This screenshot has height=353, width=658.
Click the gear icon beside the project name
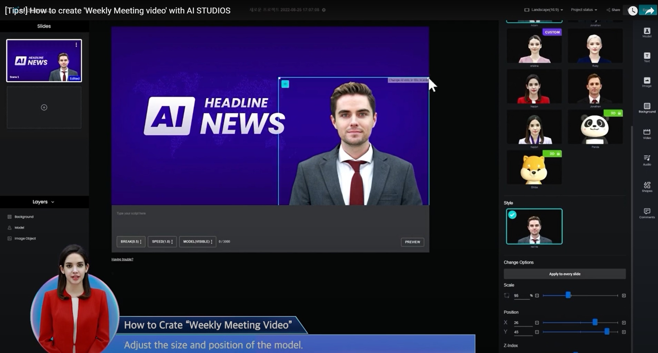[x=324, y=10]
